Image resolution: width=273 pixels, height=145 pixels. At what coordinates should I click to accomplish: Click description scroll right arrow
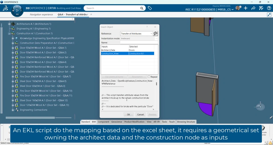pyautogui.click(x=153, y=109)
